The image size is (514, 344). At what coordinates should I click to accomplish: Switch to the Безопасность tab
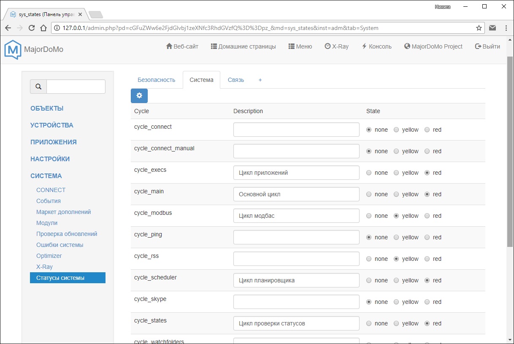point(156,80)
